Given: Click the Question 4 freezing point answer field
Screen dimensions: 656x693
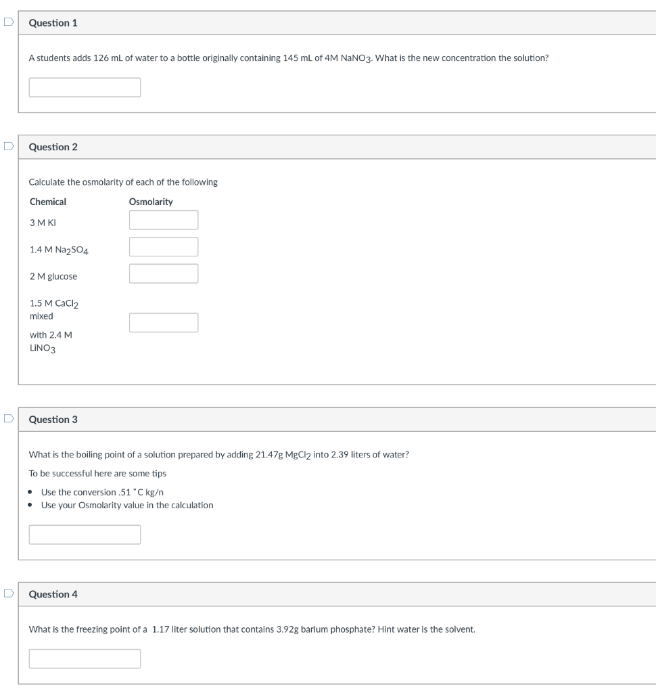Looking at the screenshot, I should click(85, 659).
